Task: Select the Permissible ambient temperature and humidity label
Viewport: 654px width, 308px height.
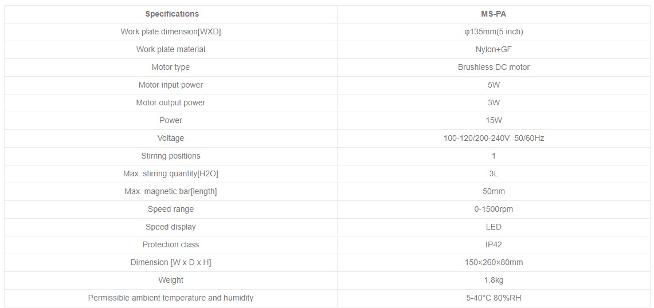Action: click(x=171, y=298)
